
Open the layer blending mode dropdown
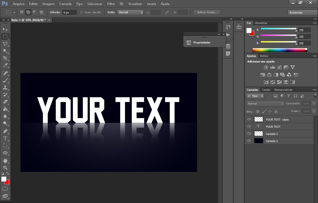click(264, 103)
